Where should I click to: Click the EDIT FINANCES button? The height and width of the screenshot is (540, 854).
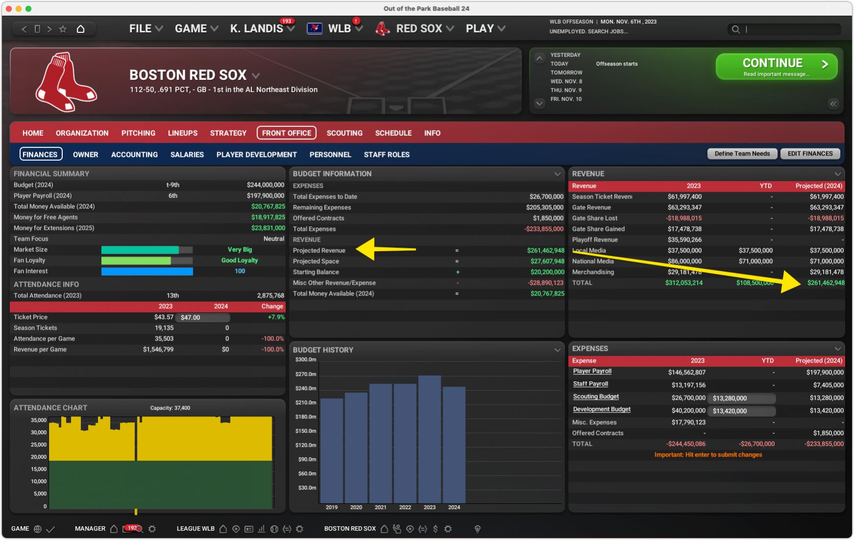click(809, 154)
